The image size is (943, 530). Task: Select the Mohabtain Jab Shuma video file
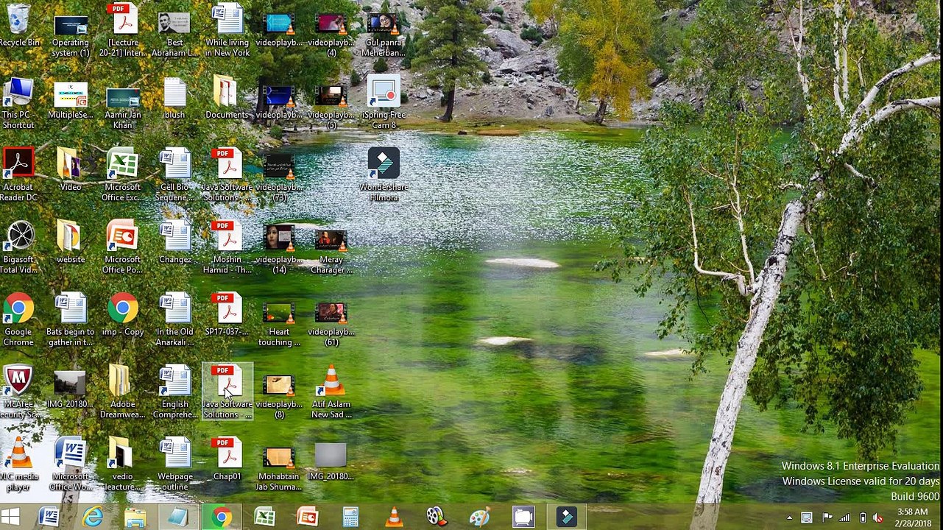[279, 468]
